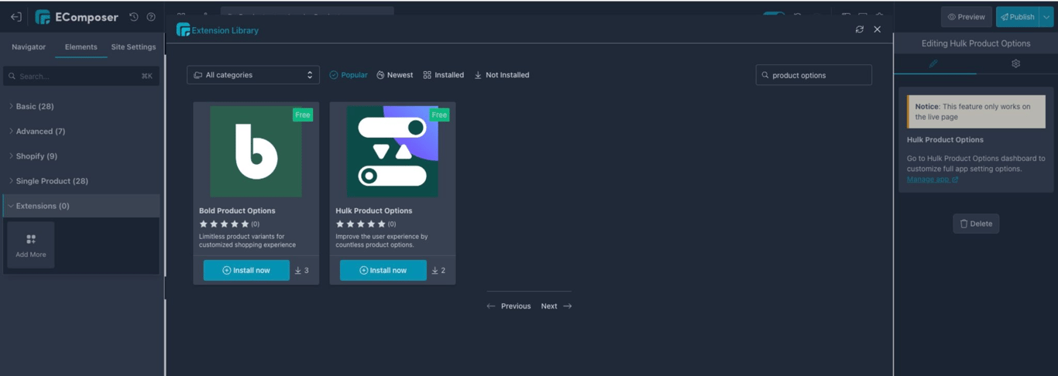The height and width of the screenshot is (376, 1058).
Task: Open the gear settings tab in editing panel
Action: [x=1015, y=63]
